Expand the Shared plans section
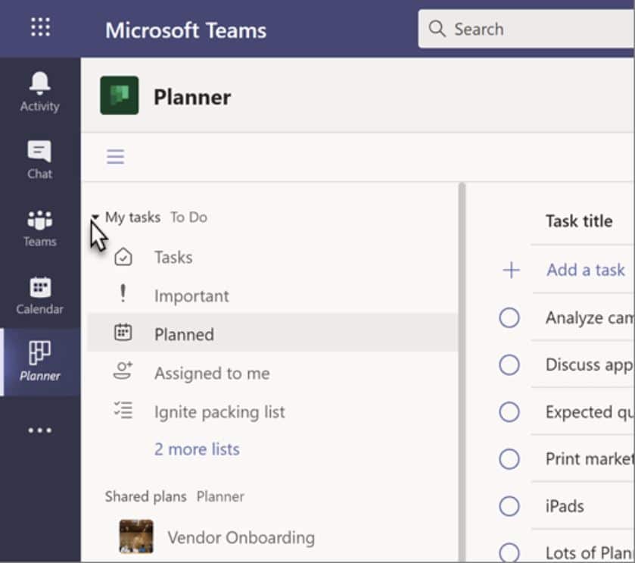The image size is (635, 563). (x=145, y=496)
